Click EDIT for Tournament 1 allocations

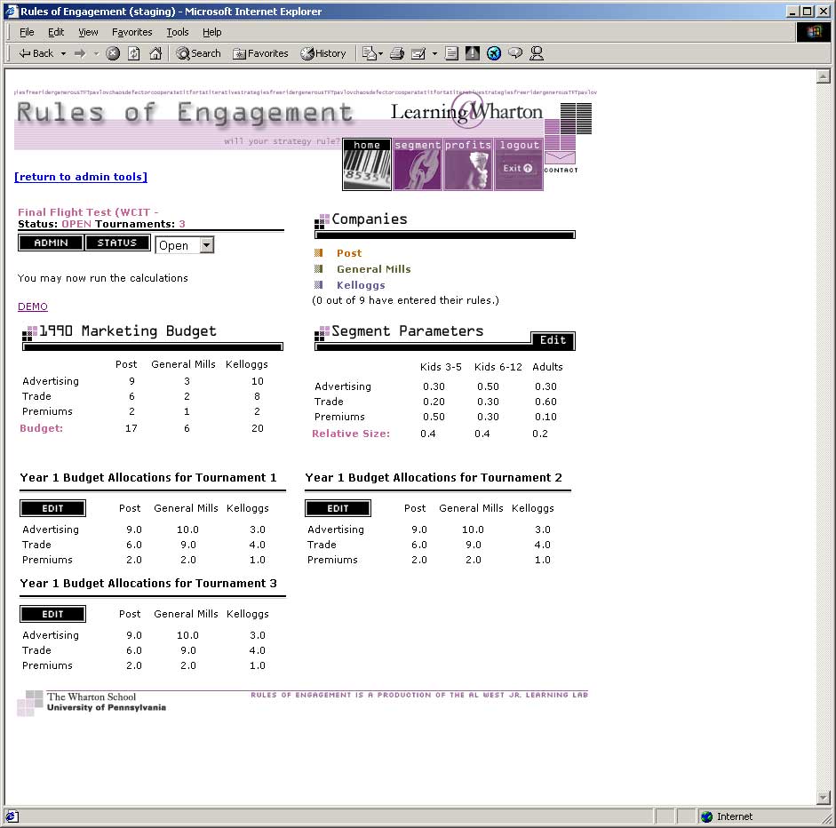point(52,509)
